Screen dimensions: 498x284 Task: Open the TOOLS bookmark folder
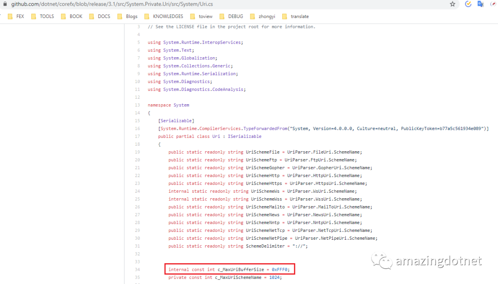coord(42,17)
